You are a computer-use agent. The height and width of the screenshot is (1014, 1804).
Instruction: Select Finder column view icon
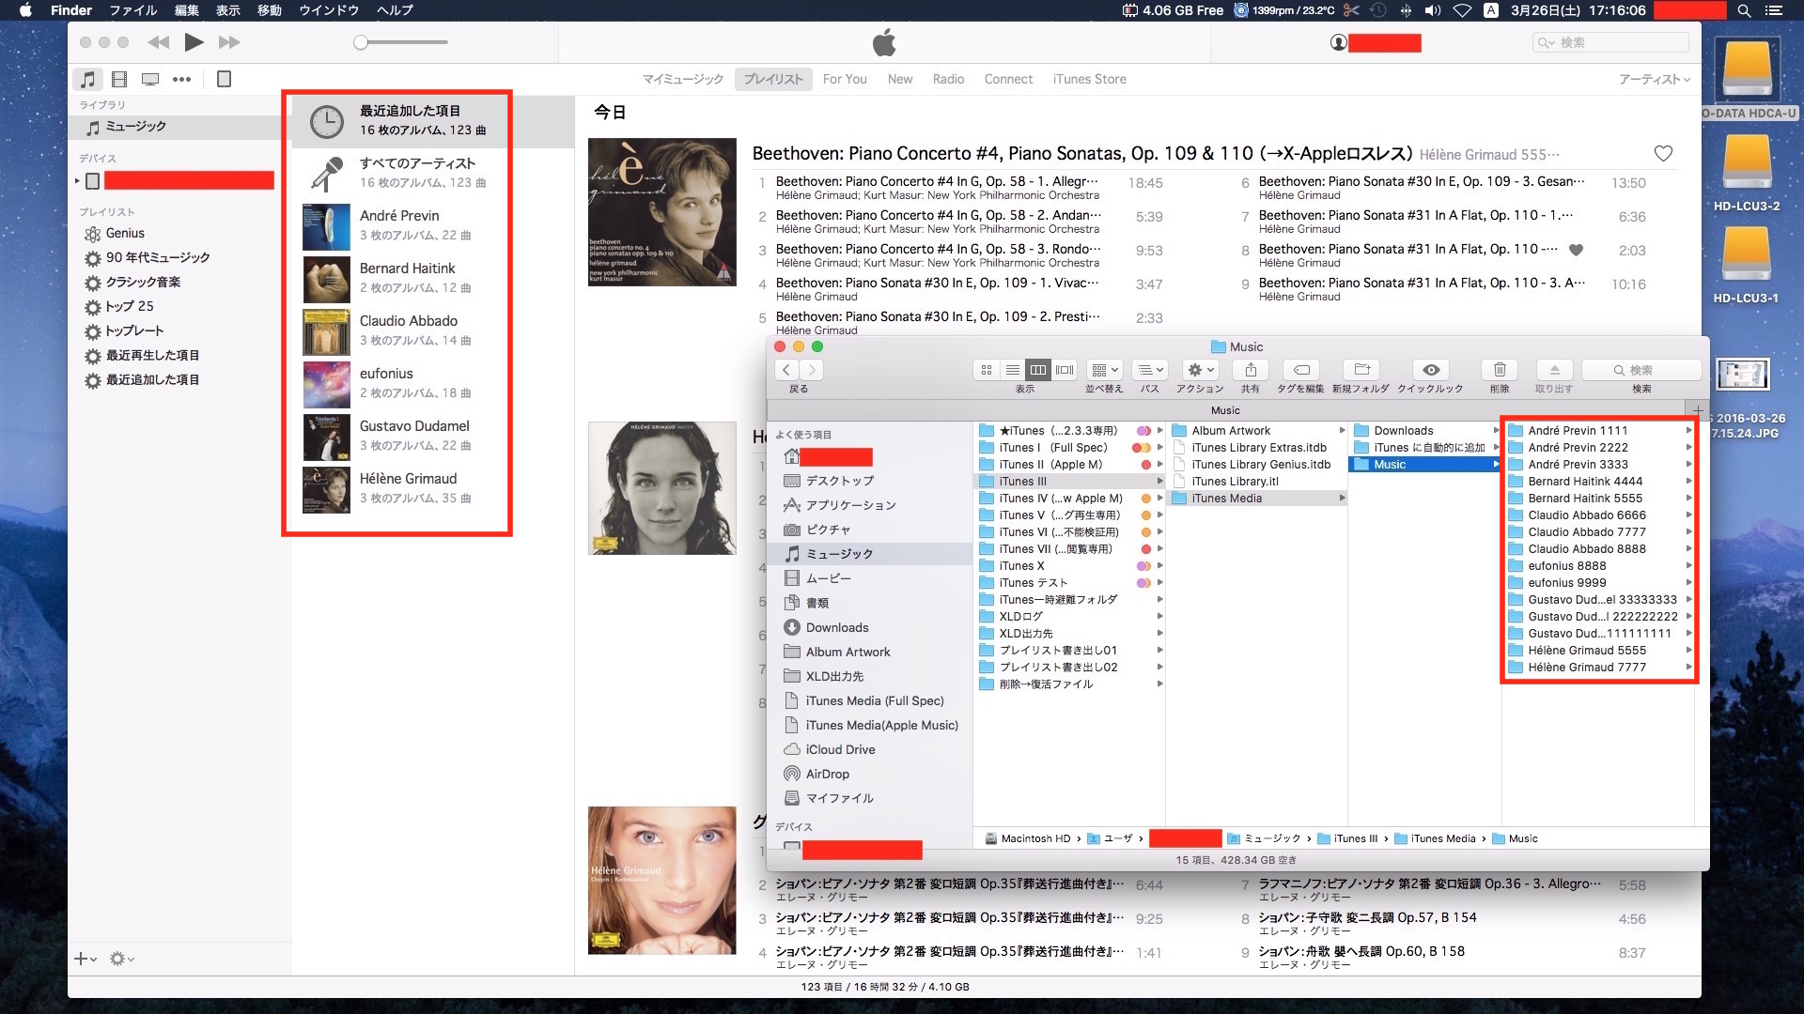point(1038,370)
